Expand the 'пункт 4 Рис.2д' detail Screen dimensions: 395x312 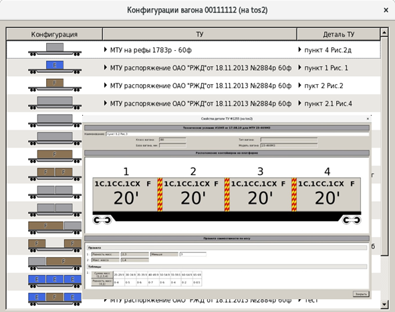(x=300, y=49)
